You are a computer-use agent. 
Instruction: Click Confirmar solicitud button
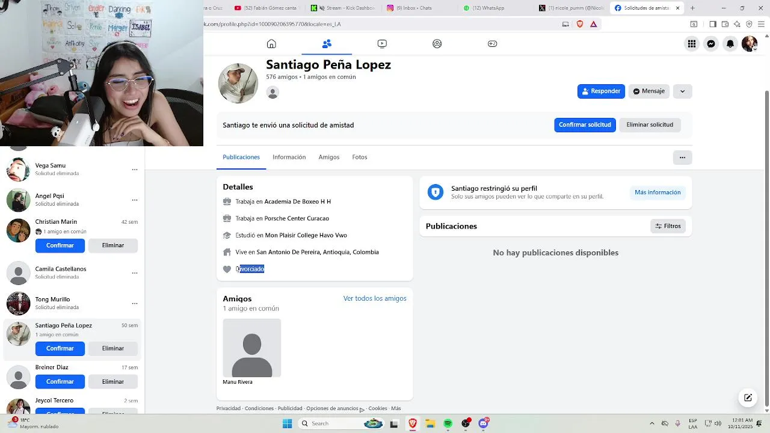click(585, 124)
